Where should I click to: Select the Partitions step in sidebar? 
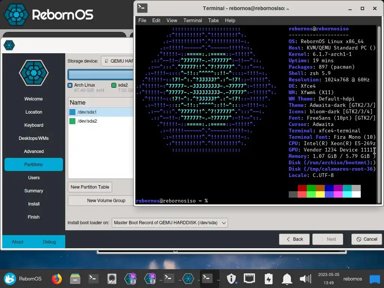coord(33,164)
